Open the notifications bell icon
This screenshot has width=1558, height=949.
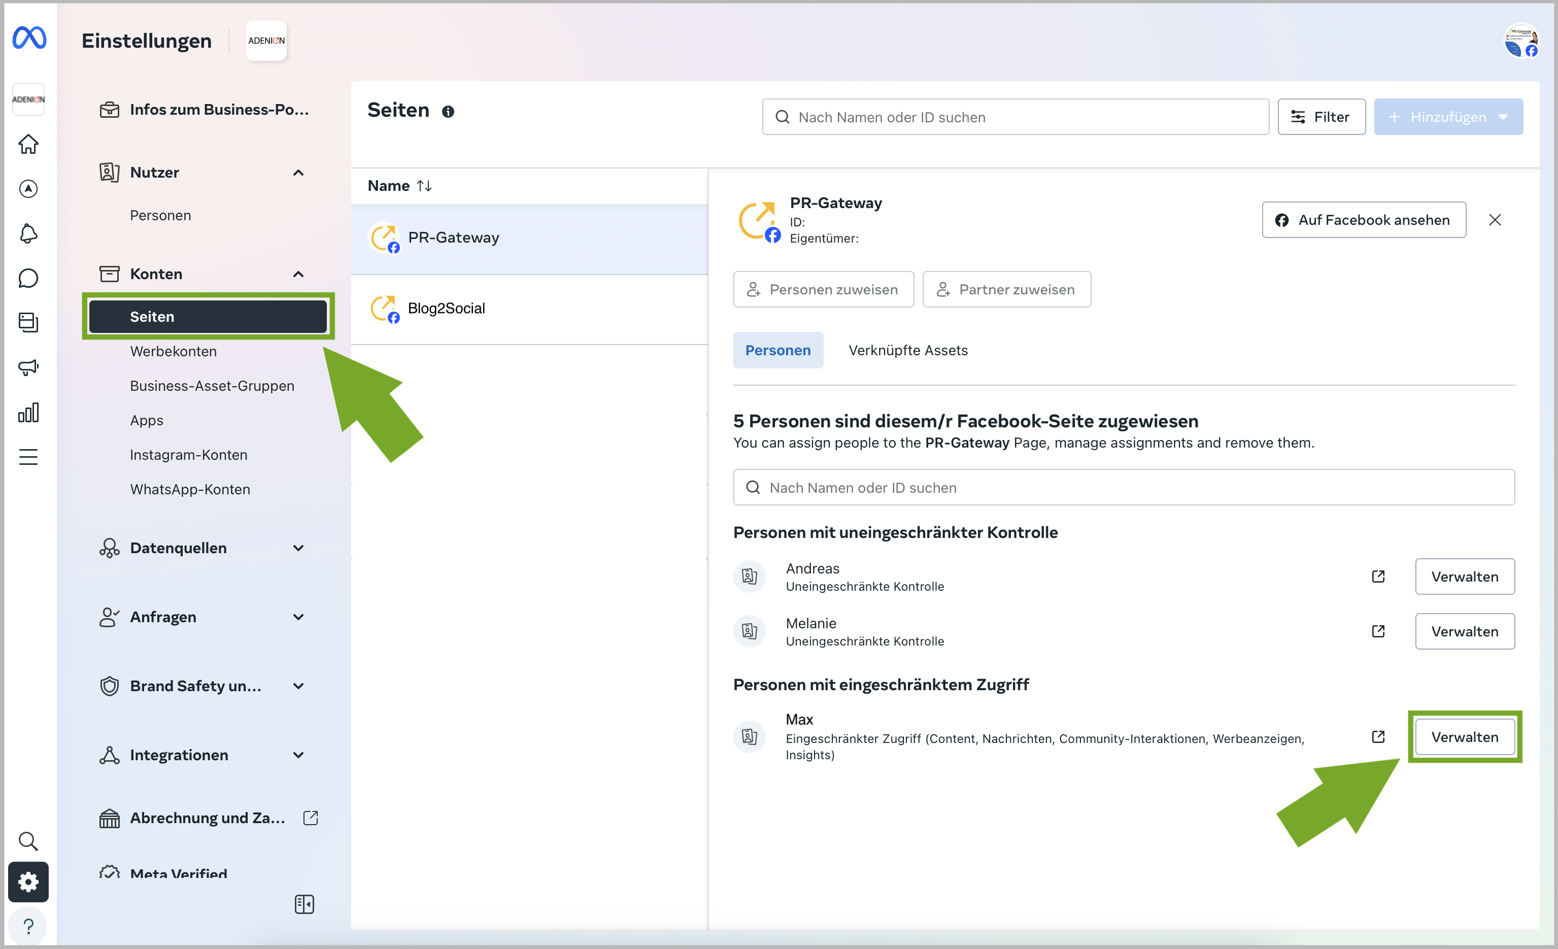pyautogui.click(x=28, y=233)
